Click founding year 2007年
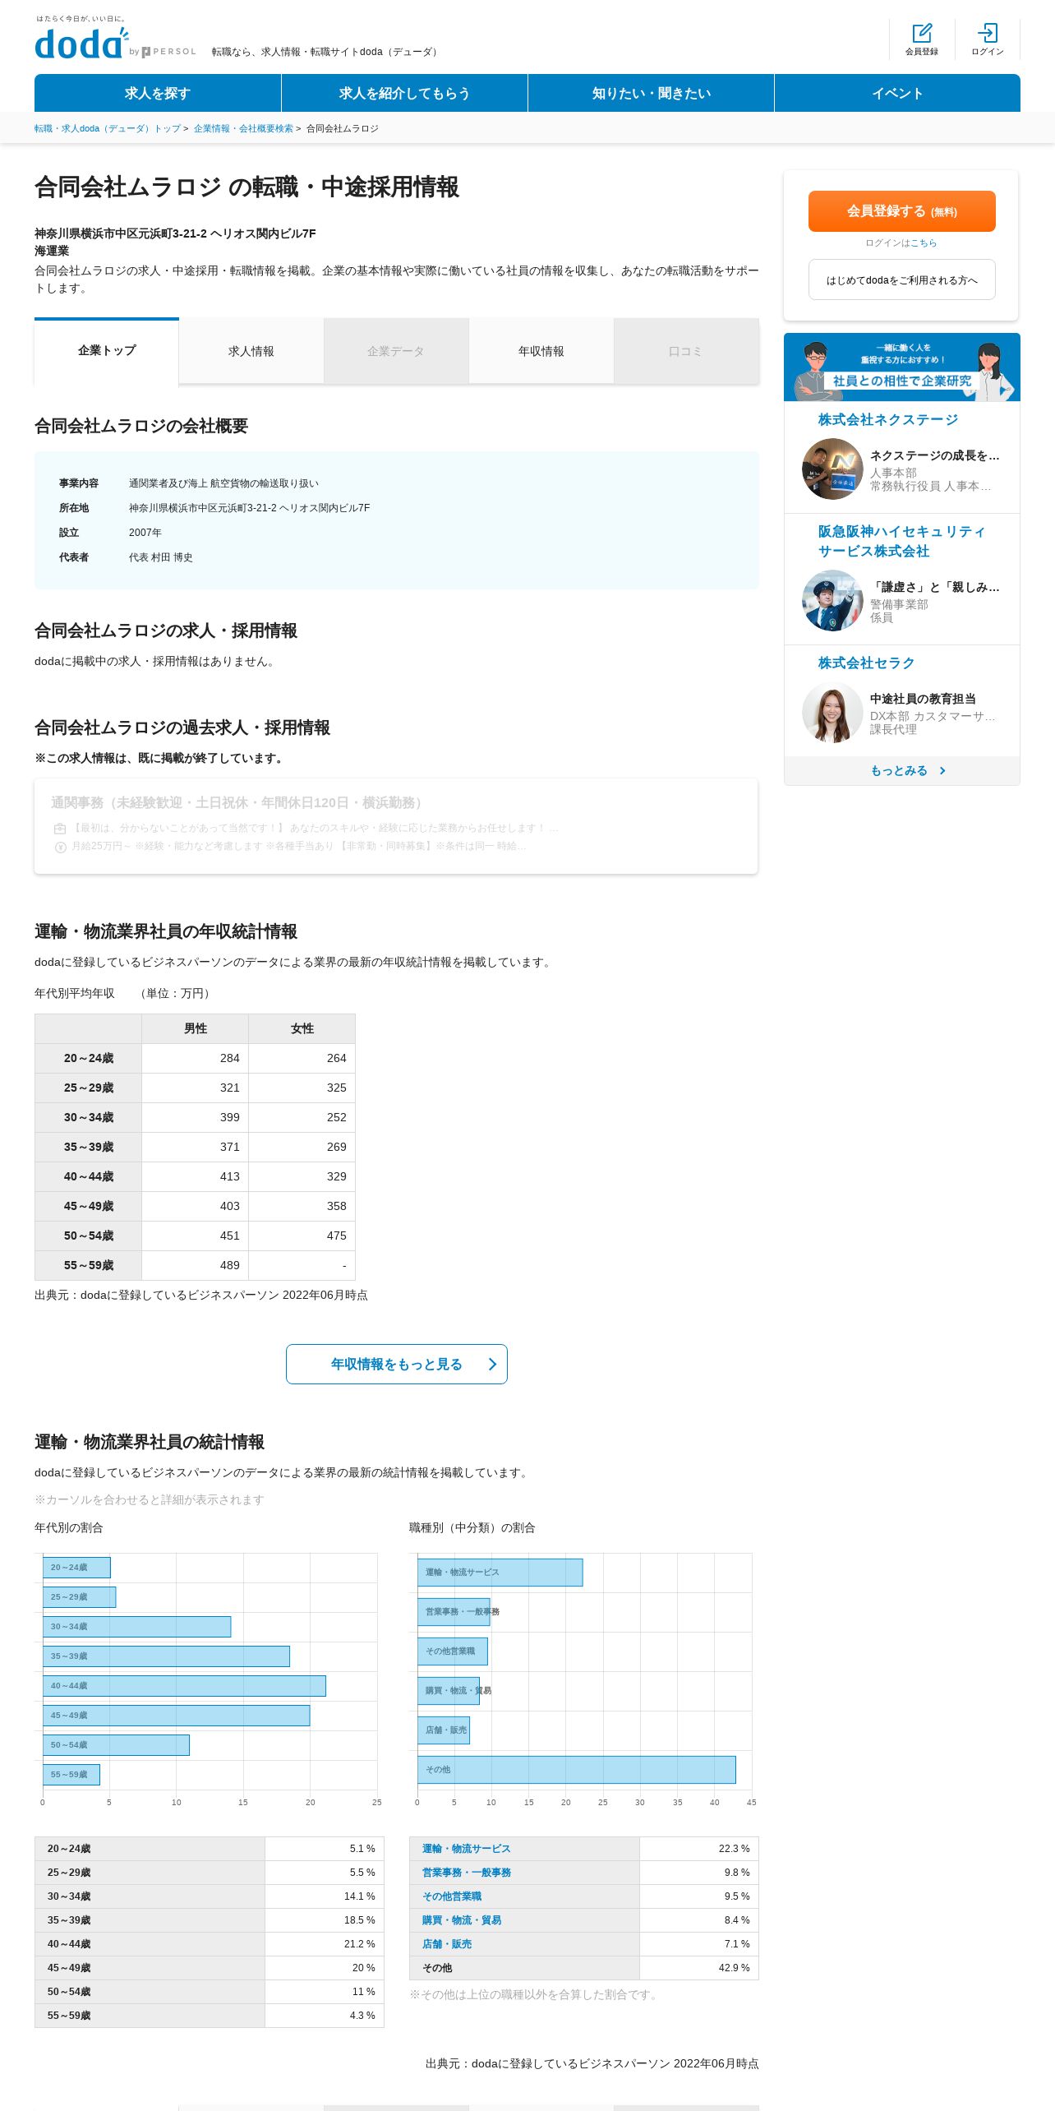The image size is (1055, 2111). pos(145,533)
